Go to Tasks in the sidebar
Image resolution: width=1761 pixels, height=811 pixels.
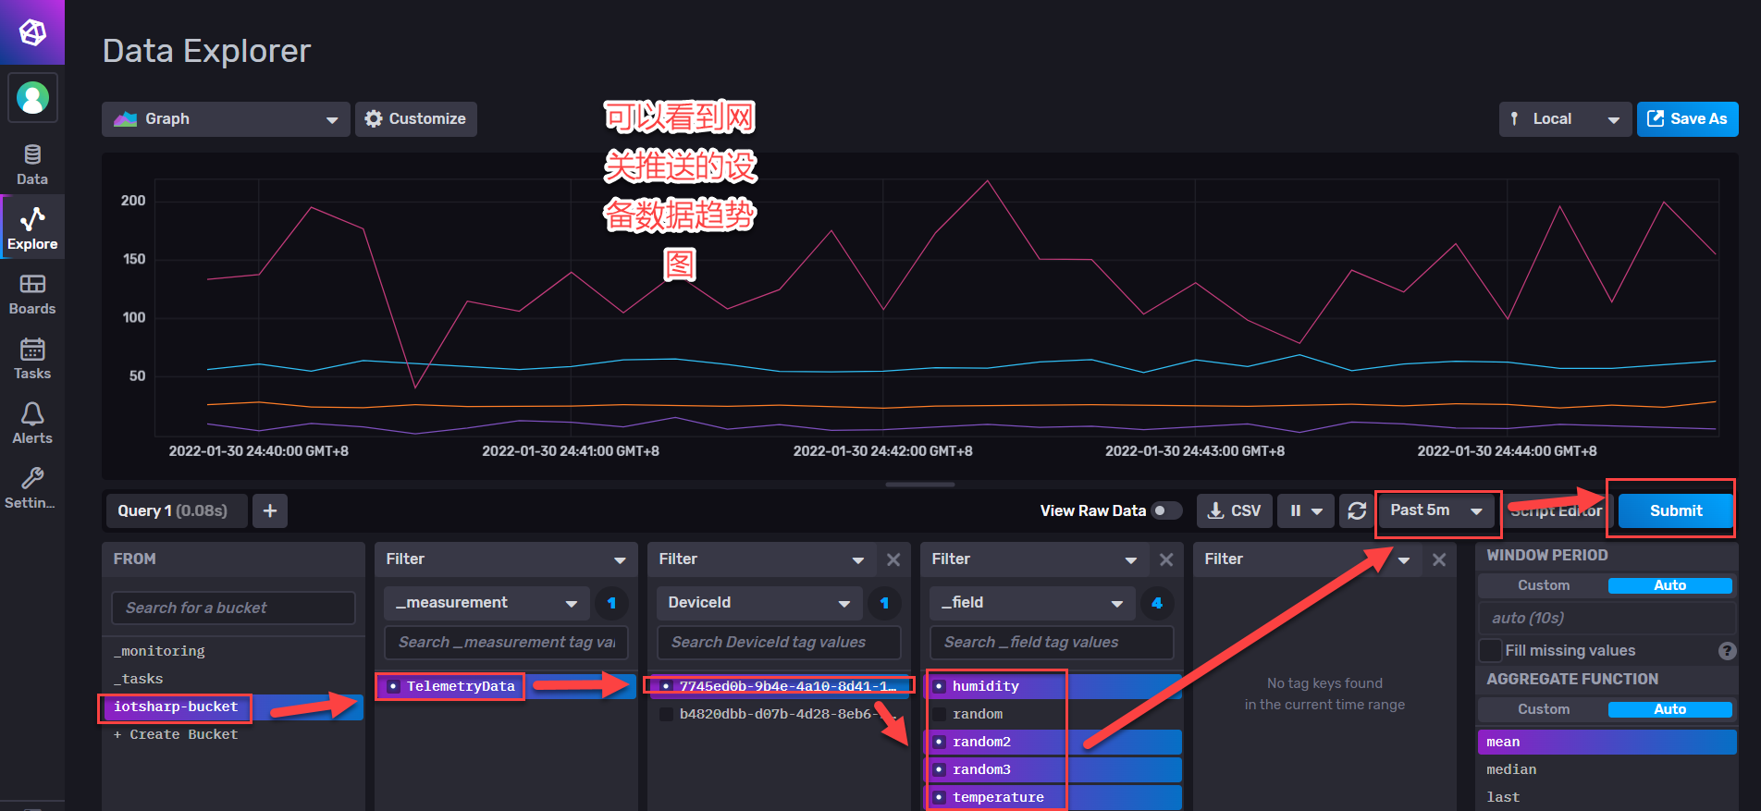(32, 359)
